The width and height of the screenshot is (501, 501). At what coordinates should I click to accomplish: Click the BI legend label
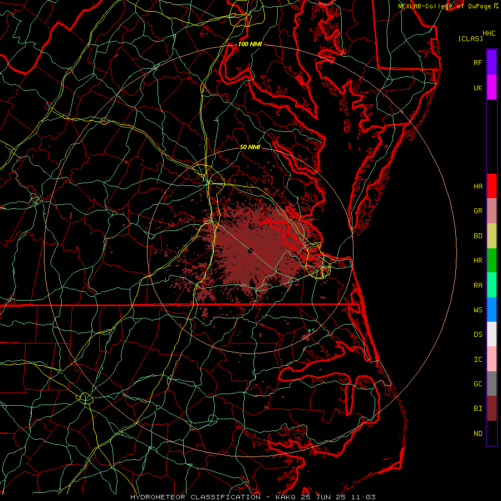(478, 409)
